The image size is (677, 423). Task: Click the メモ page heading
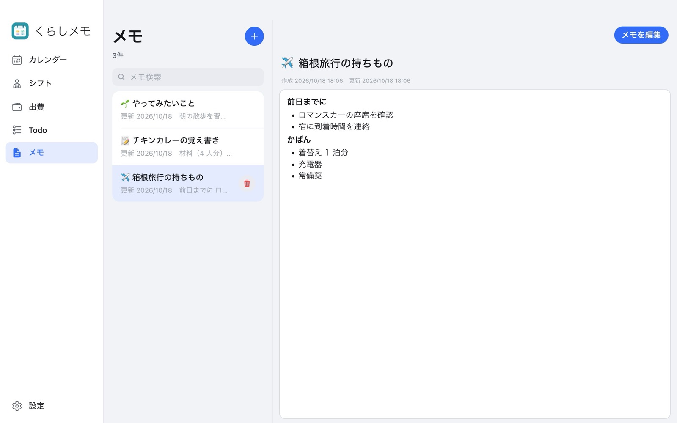tap(128, 36)
